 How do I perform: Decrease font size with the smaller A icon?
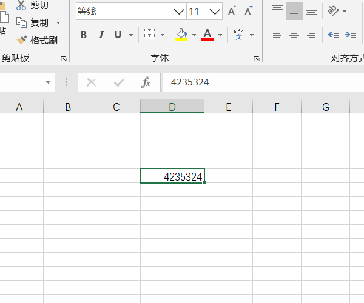pyautogui.click(x=248, y=11)
